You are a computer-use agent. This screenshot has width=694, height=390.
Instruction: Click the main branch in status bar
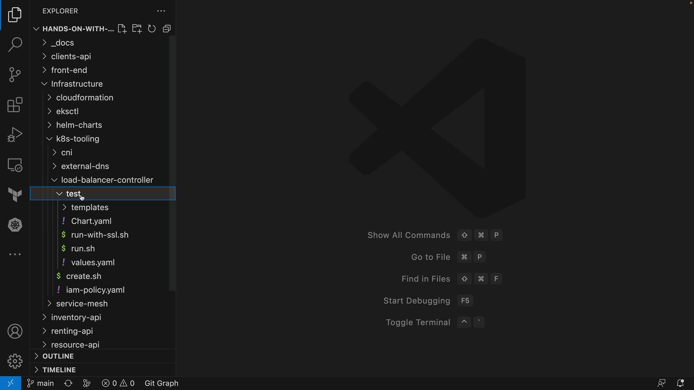(x=41, y=383)
